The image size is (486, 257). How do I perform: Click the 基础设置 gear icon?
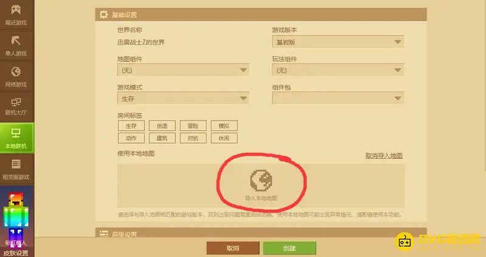103,15
